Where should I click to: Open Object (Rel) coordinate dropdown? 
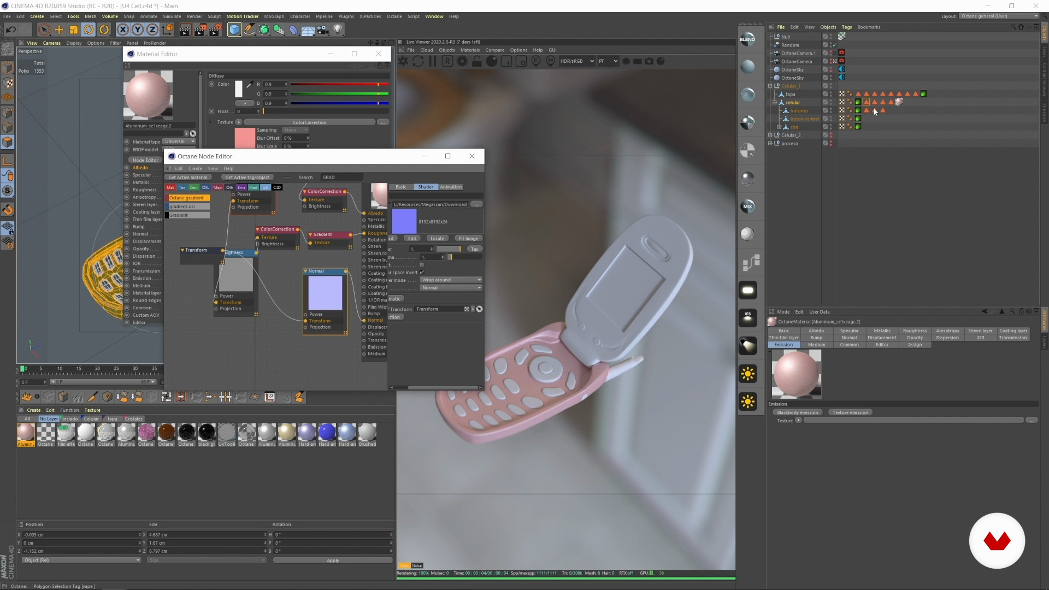pos(81,560)
